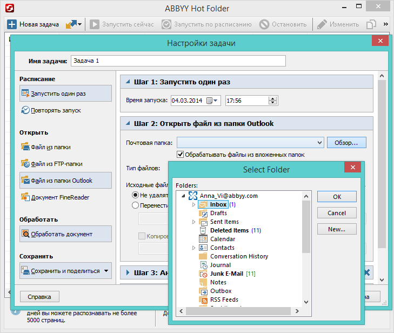Click the Запустить по расписанию check icon
The width and height of the screenshot is (394, 333).
point(166,24)
